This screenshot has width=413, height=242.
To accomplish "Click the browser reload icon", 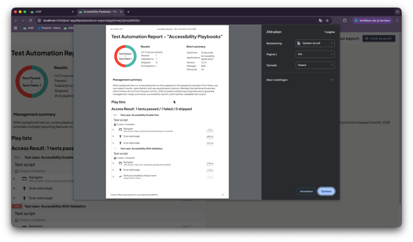I will pos(31,20).
